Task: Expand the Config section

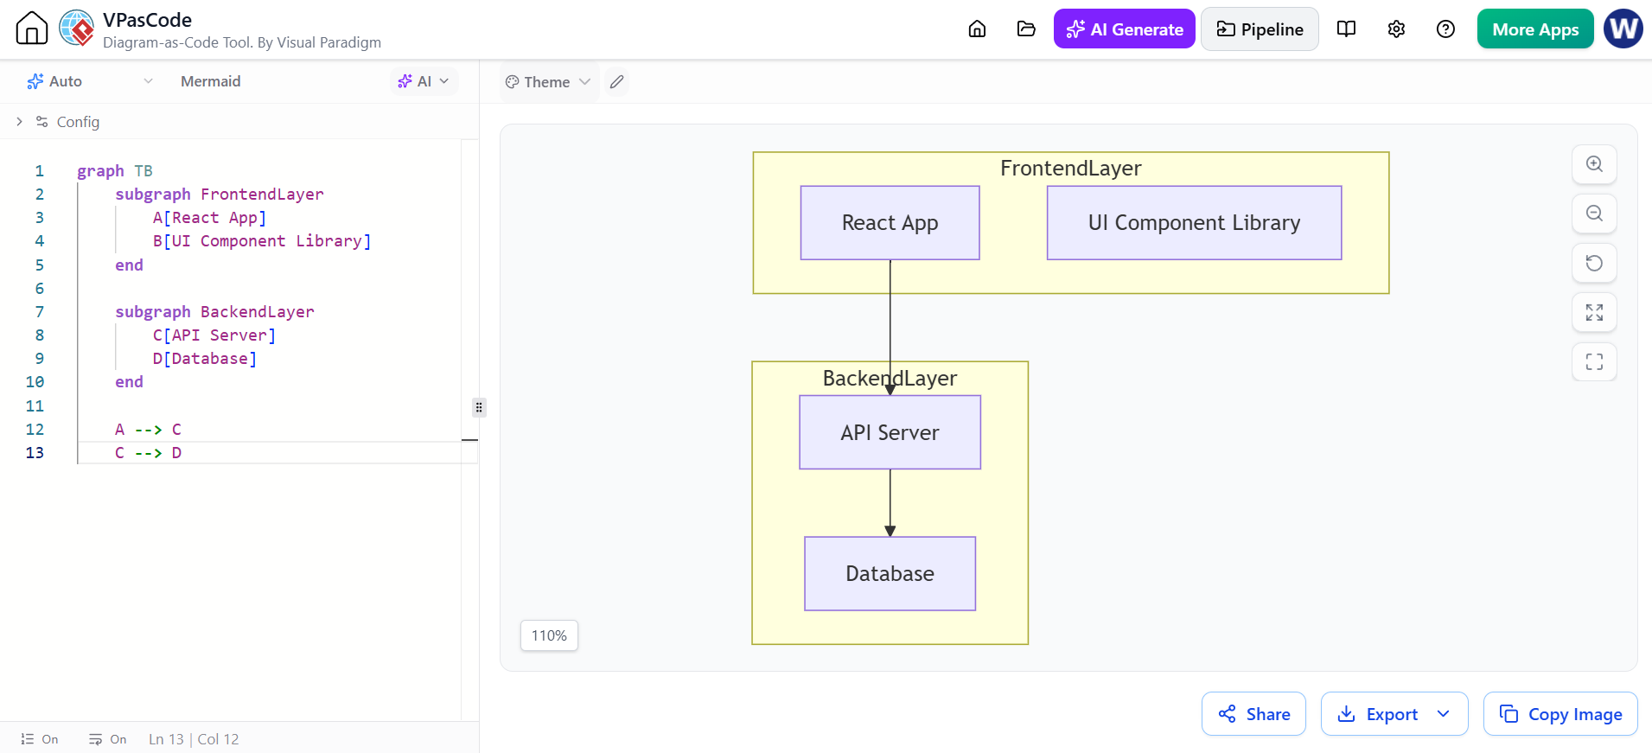Action: coord(19,122)
